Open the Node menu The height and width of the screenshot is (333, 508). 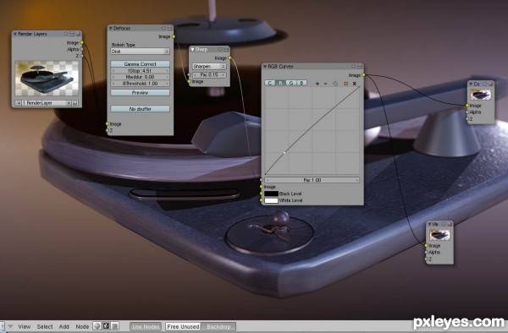click(82, 326)
